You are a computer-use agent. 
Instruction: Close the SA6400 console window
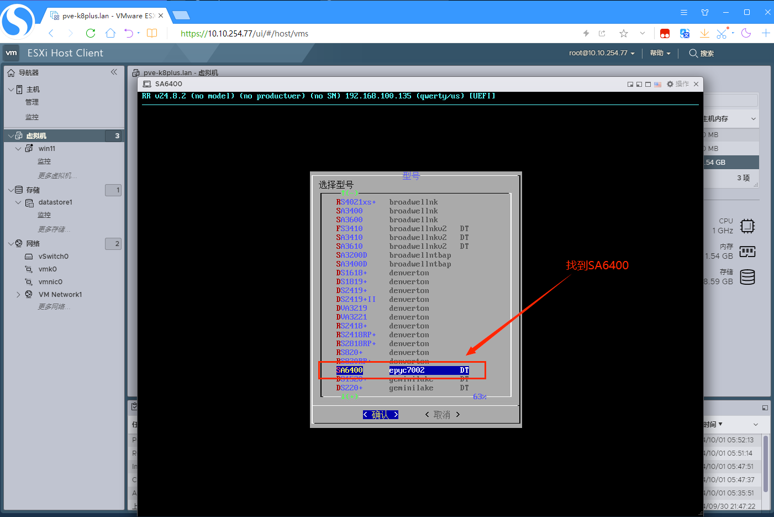(696, 84)
